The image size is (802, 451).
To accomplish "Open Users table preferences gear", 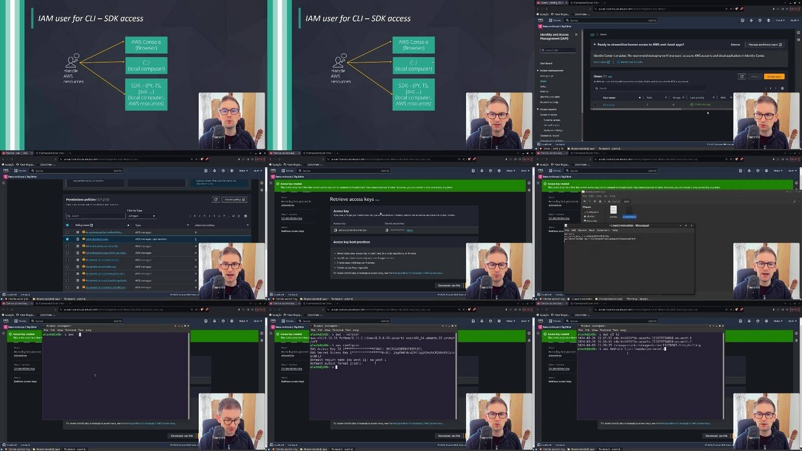I will click(x=782, y=88).
